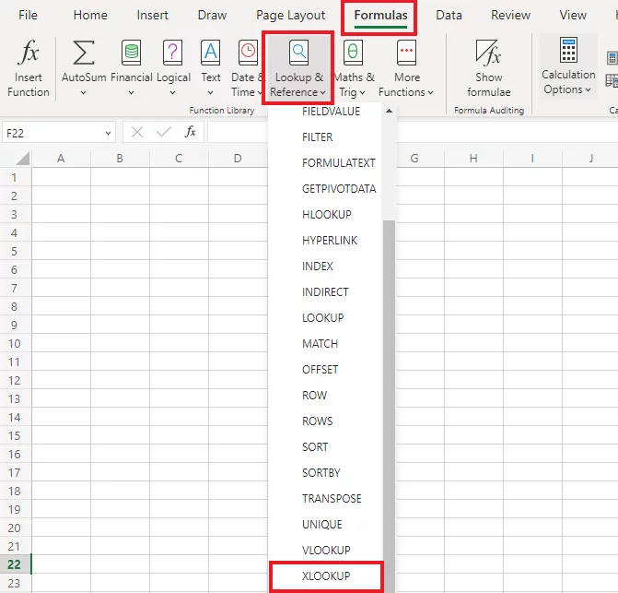This screenshot has width=618, height=593.
Task: Switch to the Home tab
Action: [x=90, y=15]
